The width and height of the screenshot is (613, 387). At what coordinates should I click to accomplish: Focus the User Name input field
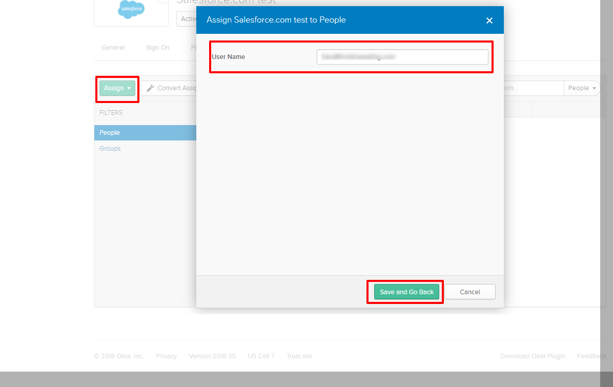pos(402,57)
